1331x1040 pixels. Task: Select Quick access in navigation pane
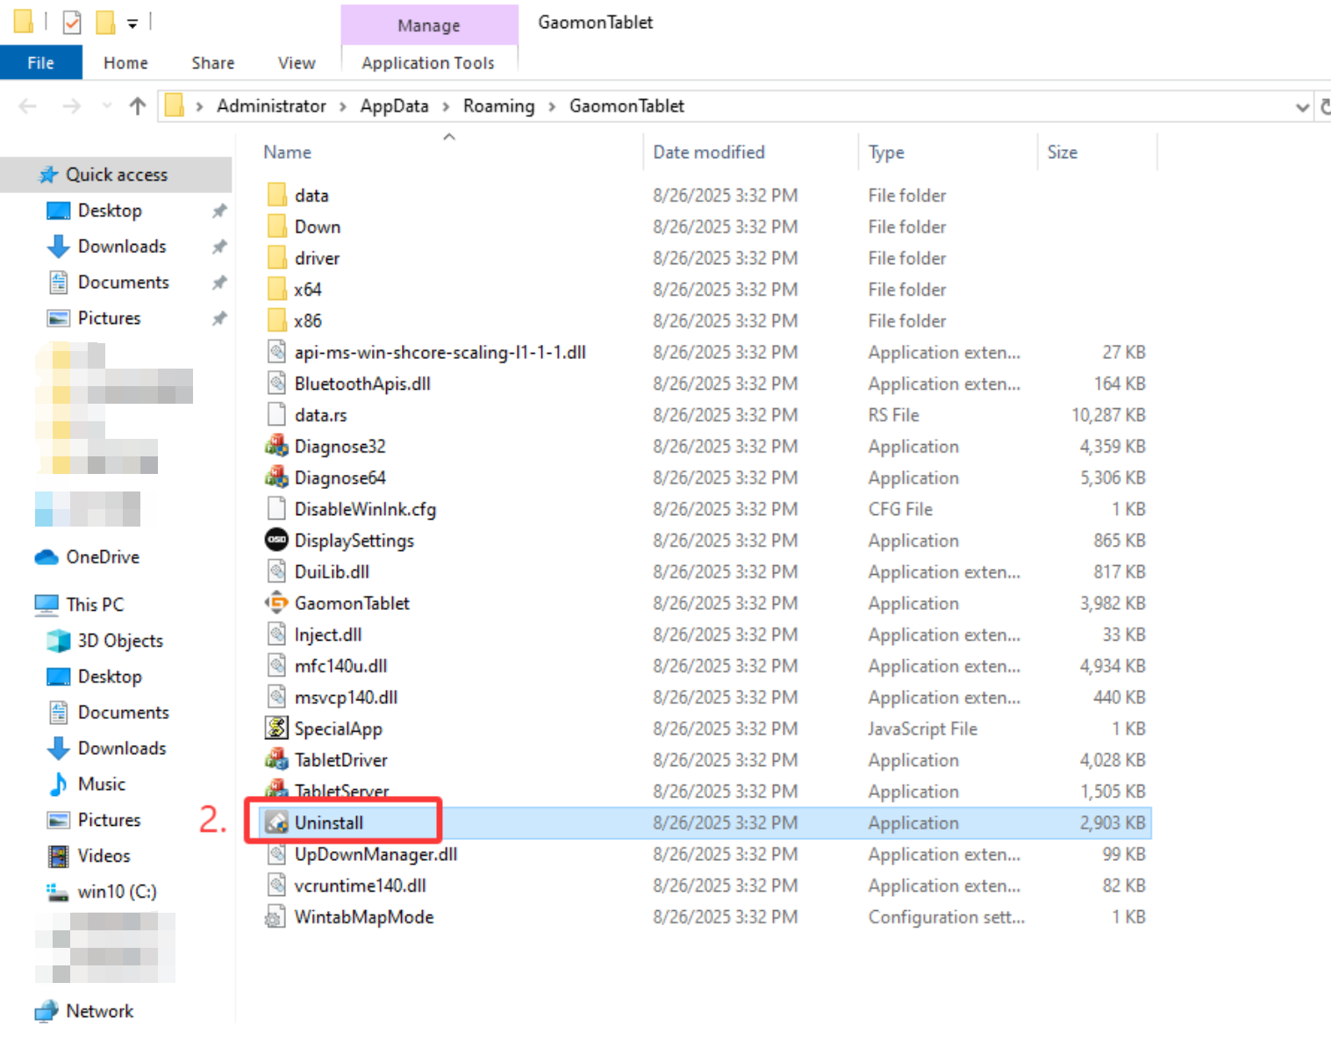point(116,175)
